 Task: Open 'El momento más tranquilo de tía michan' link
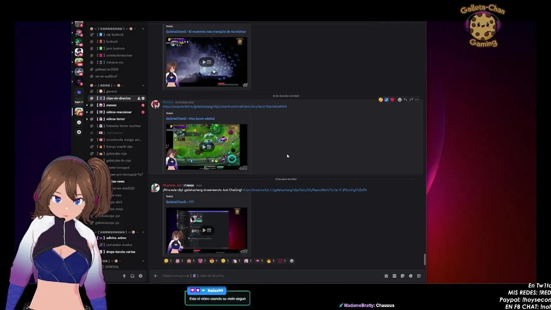(206, 31)
